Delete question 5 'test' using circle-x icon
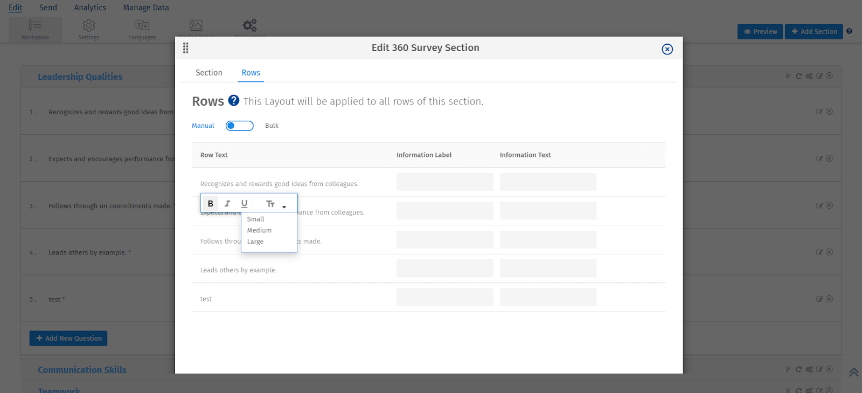The width and height of the screenshot is (862, 393). (x=829, y=299)
